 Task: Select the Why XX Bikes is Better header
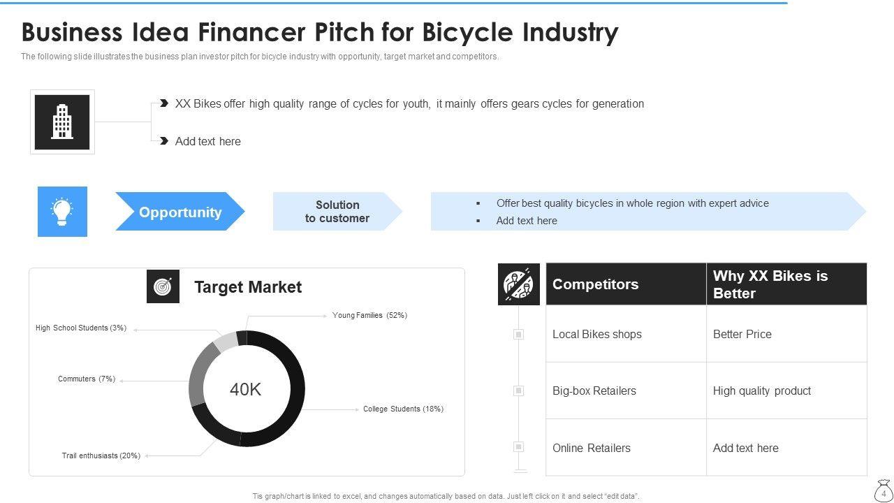coord(786,284)
